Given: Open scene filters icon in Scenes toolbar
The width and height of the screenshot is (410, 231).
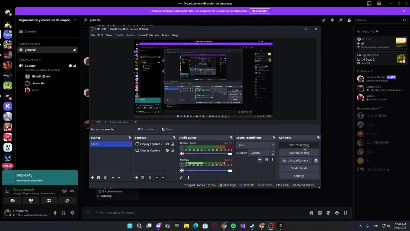Looking at the screenshot, I should point(106,177).
